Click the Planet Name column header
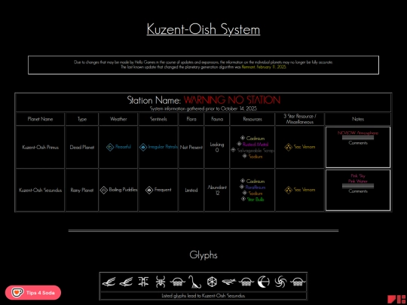407x305 pixels. pos(40,119)
